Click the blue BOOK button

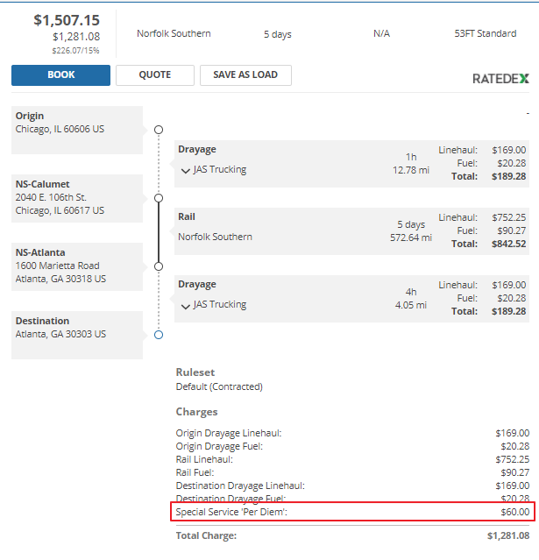(x=60, y=75)
